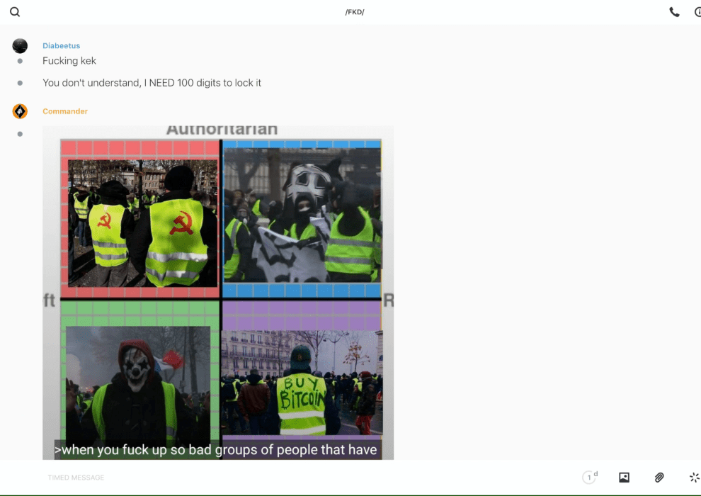This screenshot has width=701, height=496.
Task: Open conversation info at top right
Action: [x=697, y=12]
